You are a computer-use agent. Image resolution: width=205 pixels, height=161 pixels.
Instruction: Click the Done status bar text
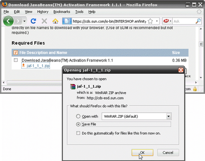[x=7, y=89]
